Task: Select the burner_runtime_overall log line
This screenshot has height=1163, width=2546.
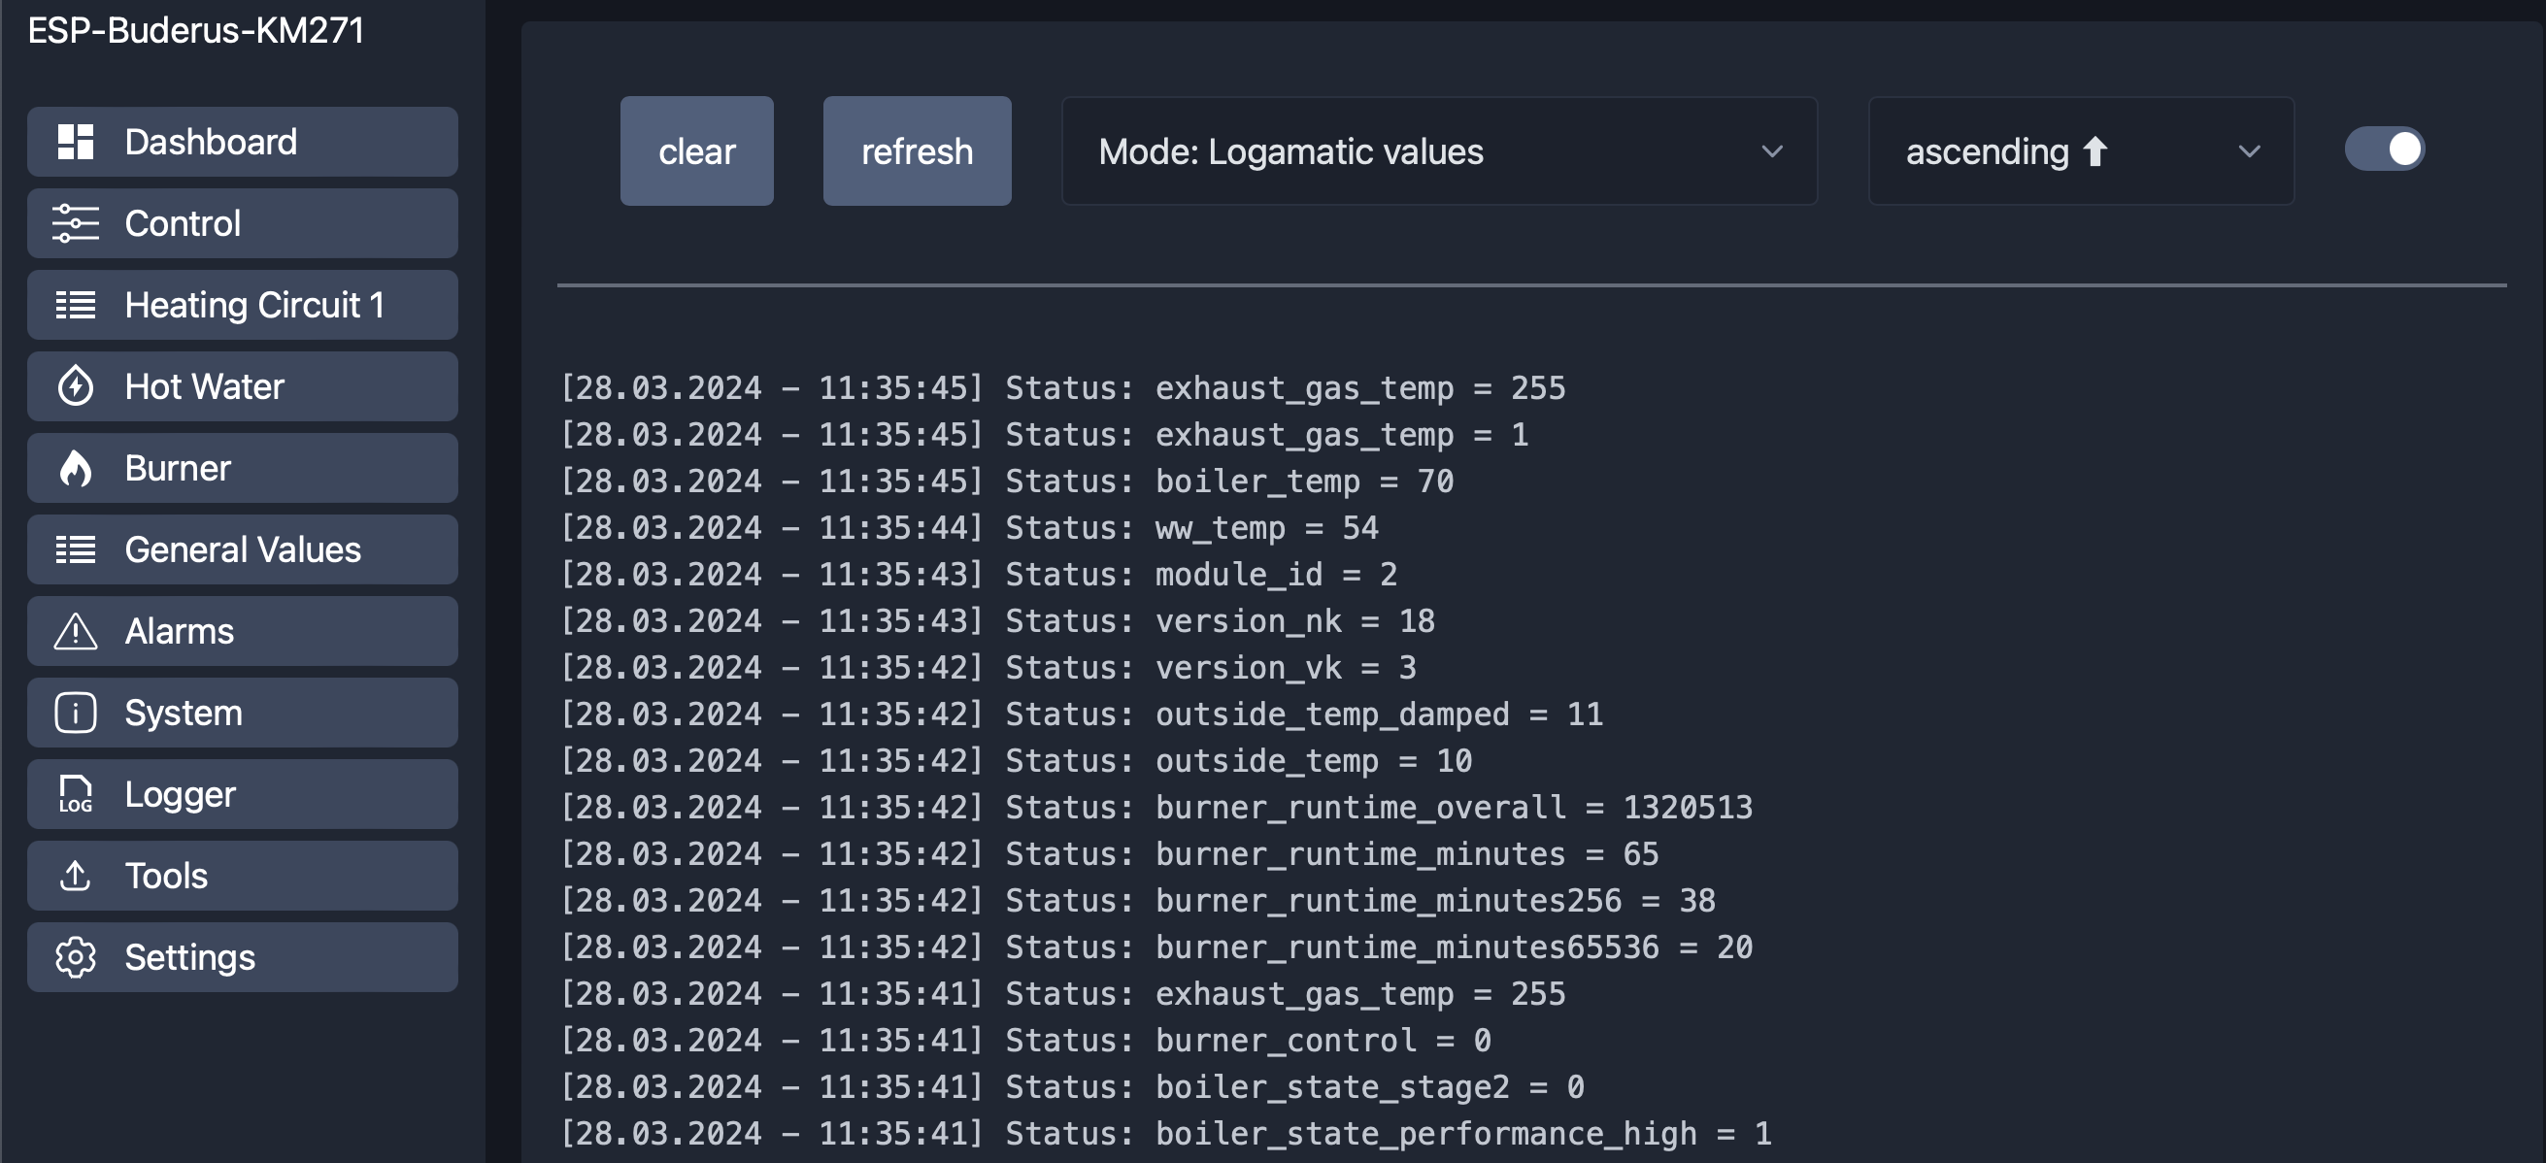Action: [x=1156, y=808]
